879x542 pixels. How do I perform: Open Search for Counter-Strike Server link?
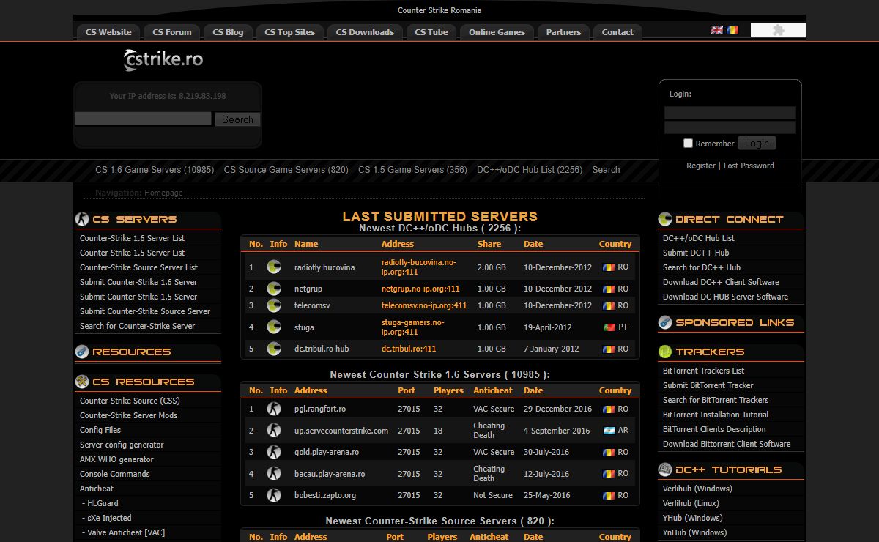[138, 326]
